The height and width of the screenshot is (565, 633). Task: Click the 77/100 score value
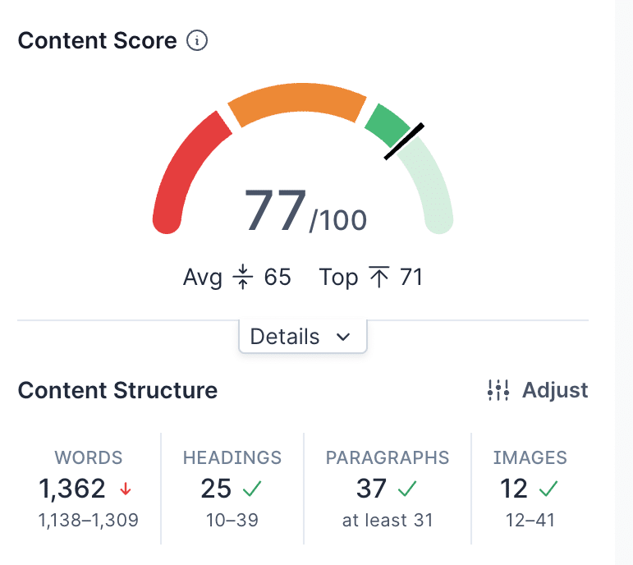pos(305,211)
